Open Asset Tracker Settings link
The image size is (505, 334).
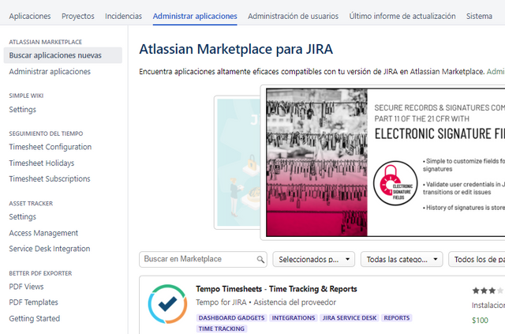(x=23, y=216)
